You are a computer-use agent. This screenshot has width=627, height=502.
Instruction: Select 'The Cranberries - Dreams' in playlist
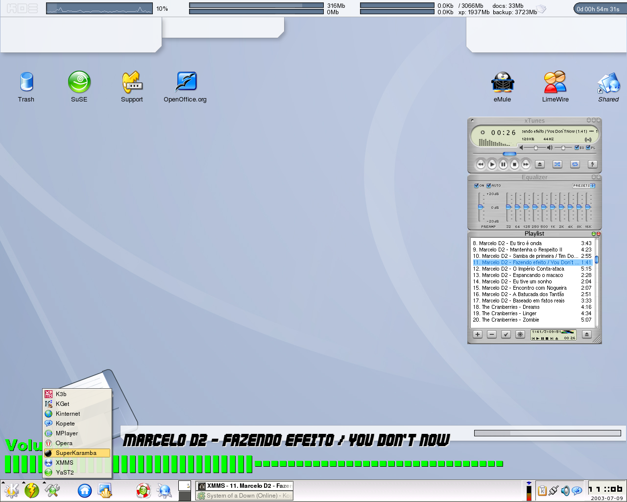tap(532, 307)
